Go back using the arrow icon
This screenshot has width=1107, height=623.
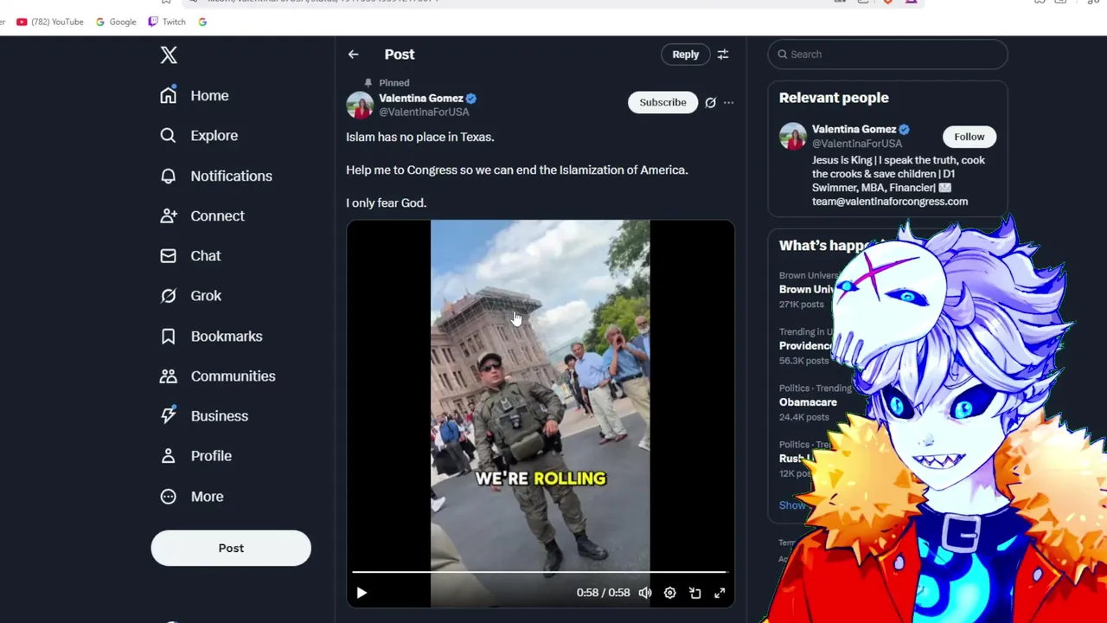click(x=354, y=55)
